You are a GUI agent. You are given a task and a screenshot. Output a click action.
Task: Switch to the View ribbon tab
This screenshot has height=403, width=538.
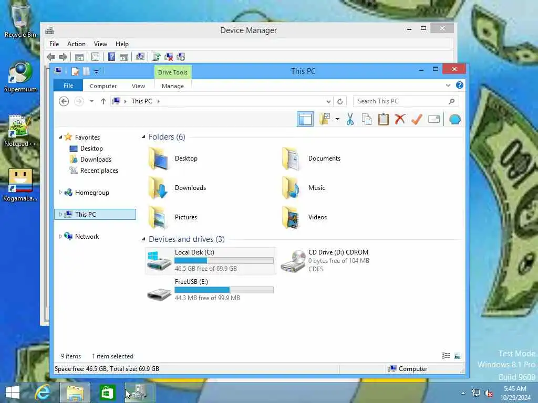[x=138, y=86]
